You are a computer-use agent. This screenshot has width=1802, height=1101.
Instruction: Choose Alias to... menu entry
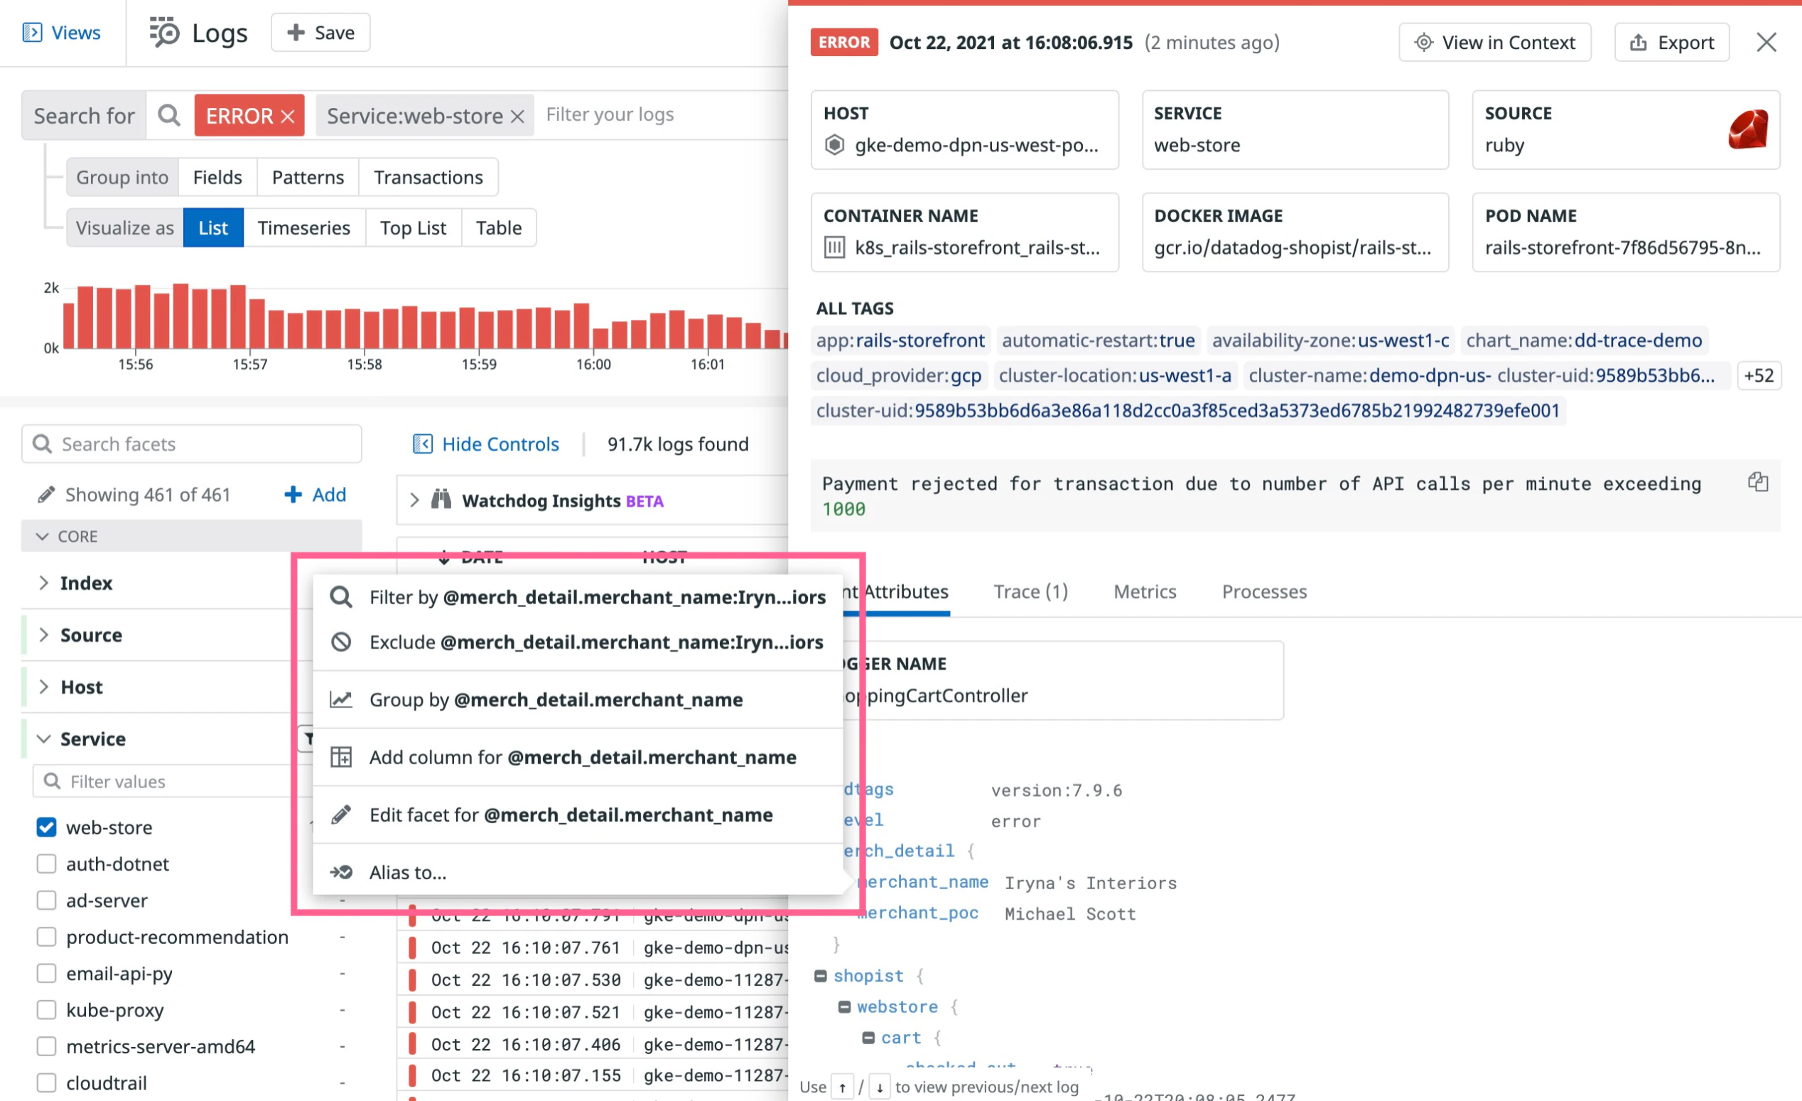578,873
